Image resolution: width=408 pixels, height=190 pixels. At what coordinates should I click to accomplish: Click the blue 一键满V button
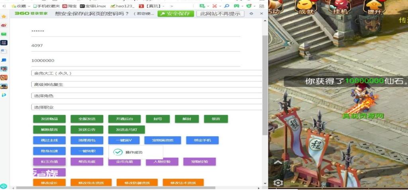(x=124, y=140)
